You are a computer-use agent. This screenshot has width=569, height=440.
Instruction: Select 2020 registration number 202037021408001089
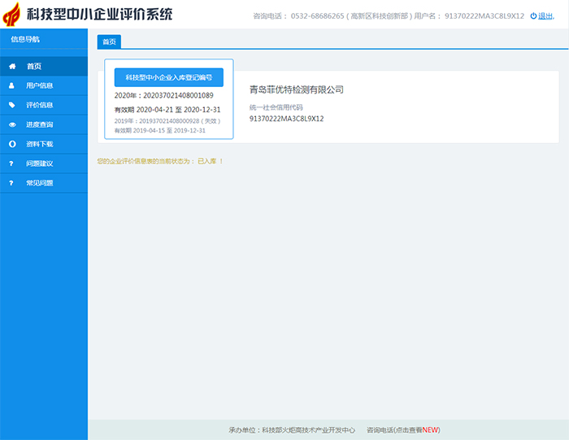178,95
